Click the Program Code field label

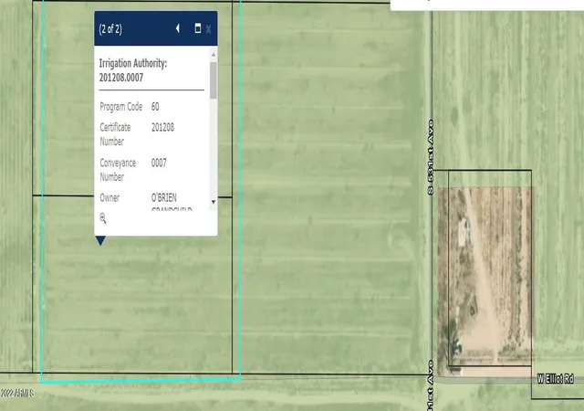[121, 107]
